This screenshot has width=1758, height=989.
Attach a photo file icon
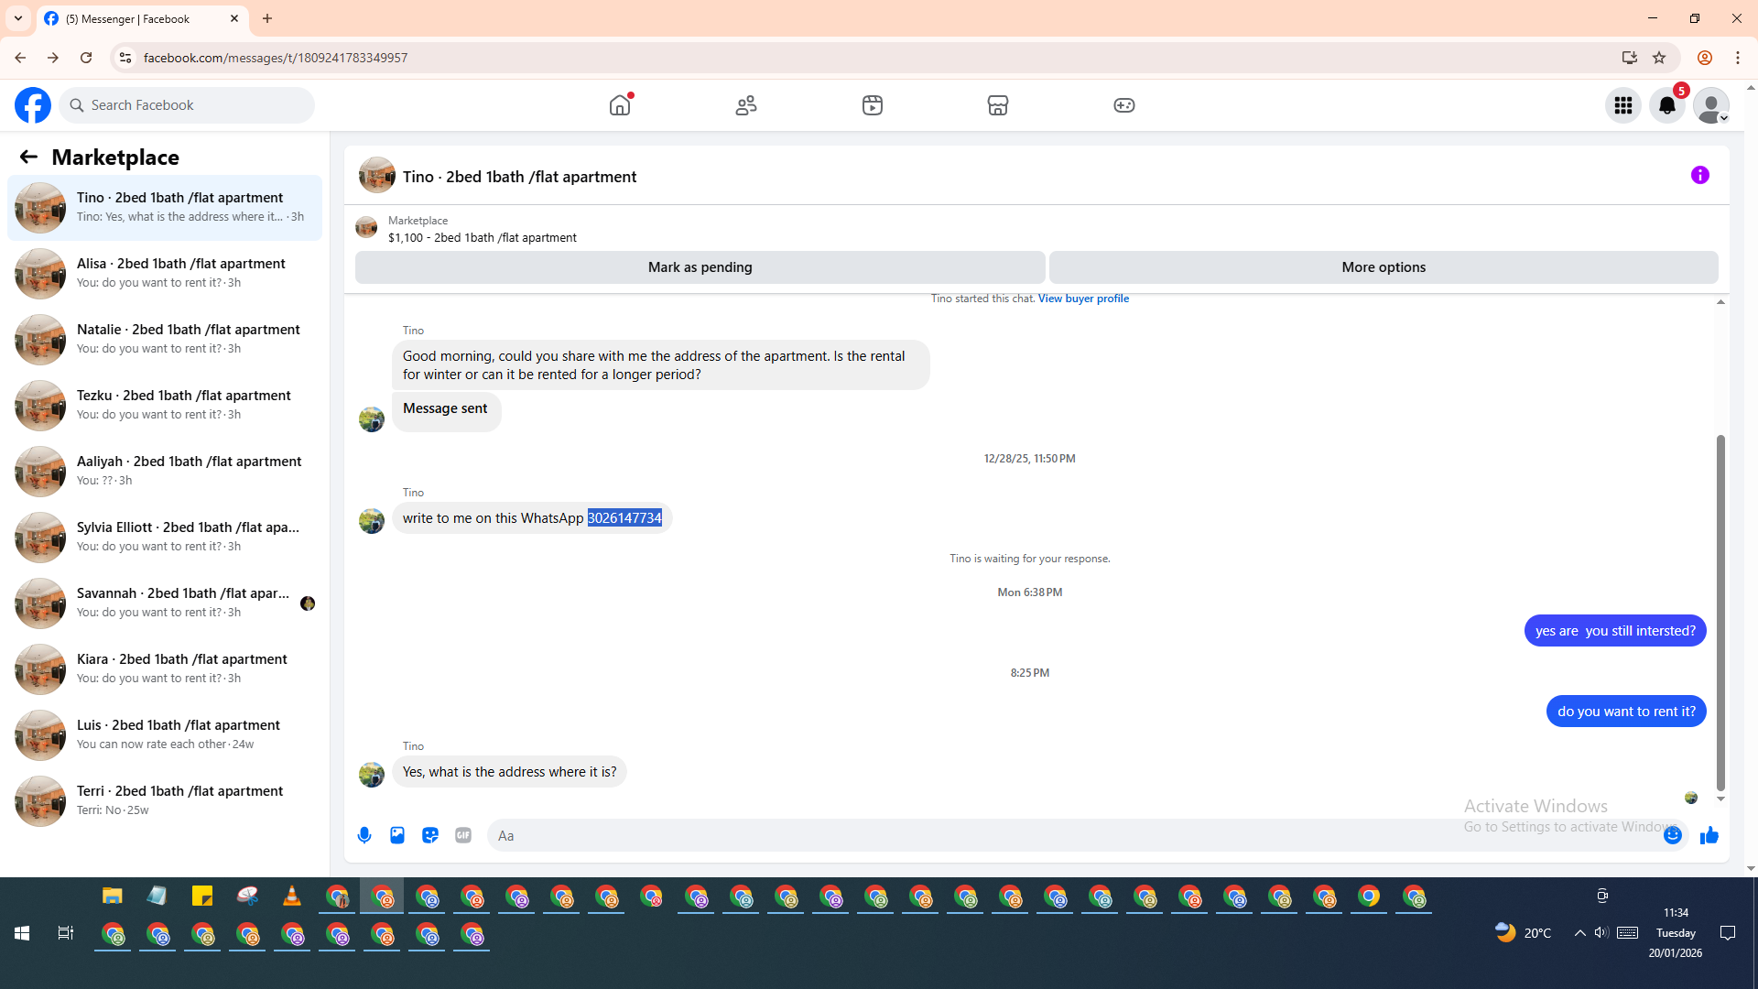click(397, 835)
